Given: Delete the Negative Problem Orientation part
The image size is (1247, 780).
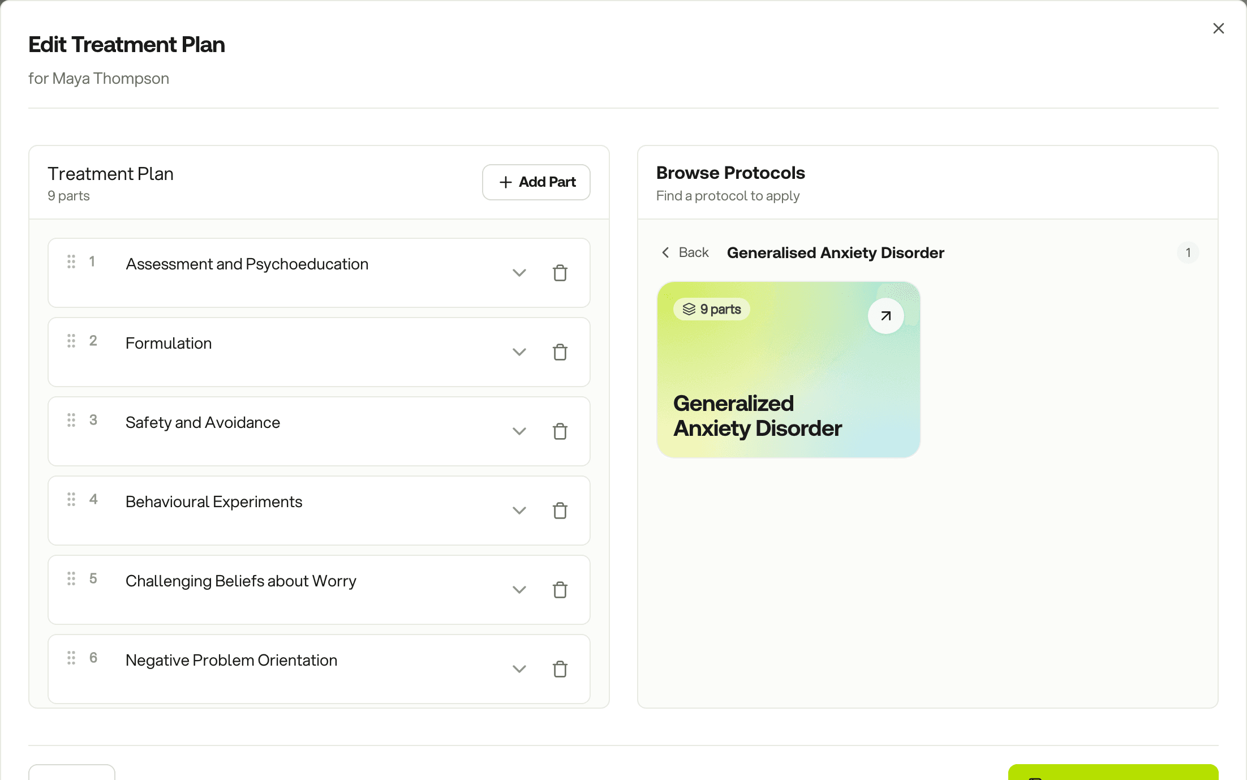Looking at the screenshot, I should click(560, 669).
